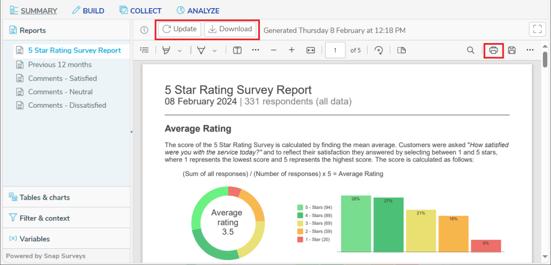Click the 28% bar in chart
The height and width of the screenshot is (265, 551).
click(356, 224)
